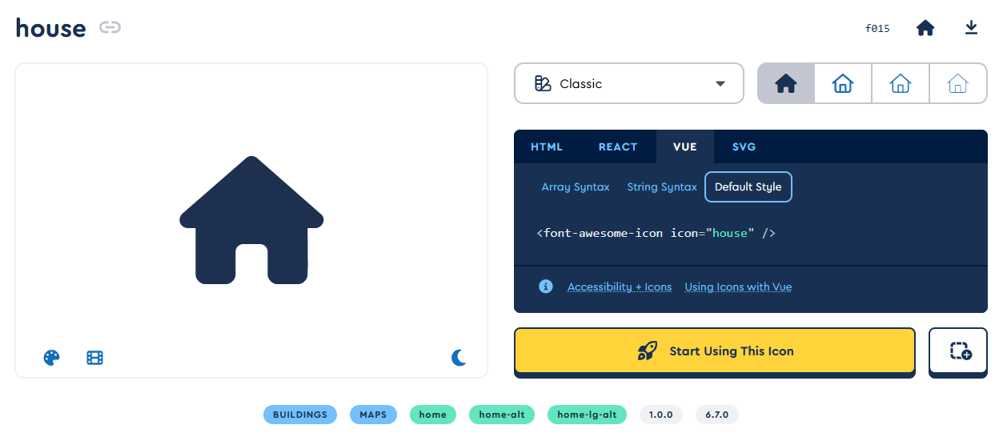The width and height of the screenshot is (1003, 441).
Task: Add icon to kit selection button
Action: tap(958, 351)
